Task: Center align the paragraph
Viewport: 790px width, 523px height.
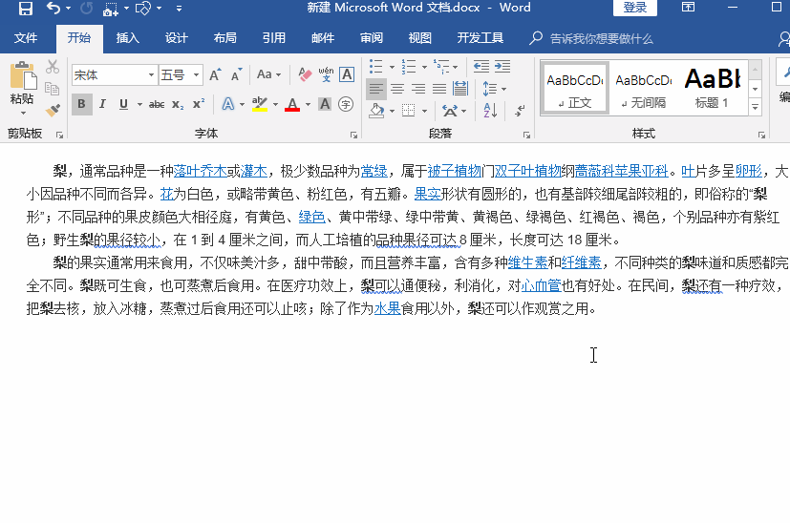Action: pos(397,89)
